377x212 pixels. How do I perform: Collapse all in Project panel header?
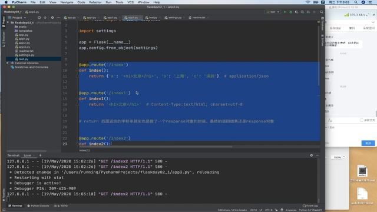[x=45, y=18]
